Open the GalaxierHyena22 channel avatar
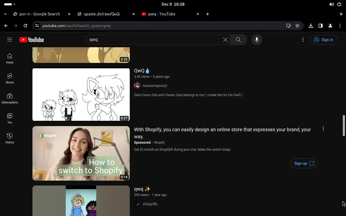Viewport: 346px width, 216px height. [x=137, y=86]
